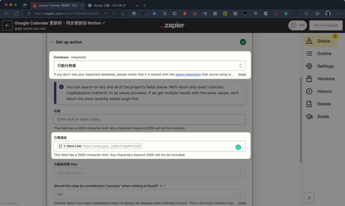Open a new browser tab
Image resolution: width=345 pixels, height=206 pixels.
145,5
